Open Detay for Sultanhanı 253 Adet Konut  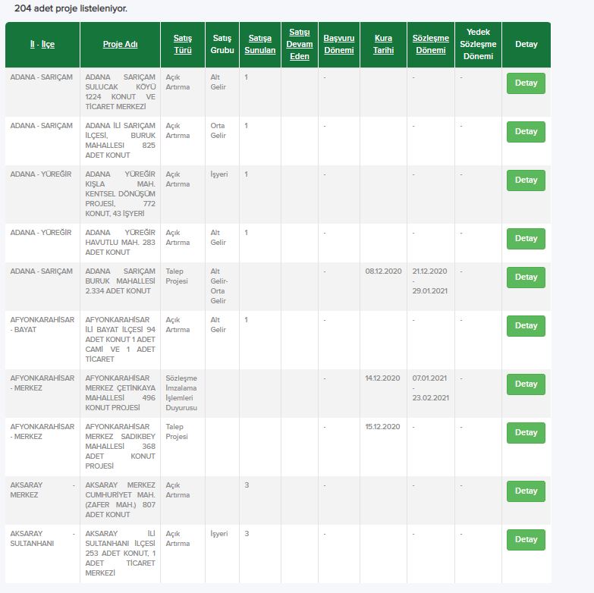[x=526, y=539]
